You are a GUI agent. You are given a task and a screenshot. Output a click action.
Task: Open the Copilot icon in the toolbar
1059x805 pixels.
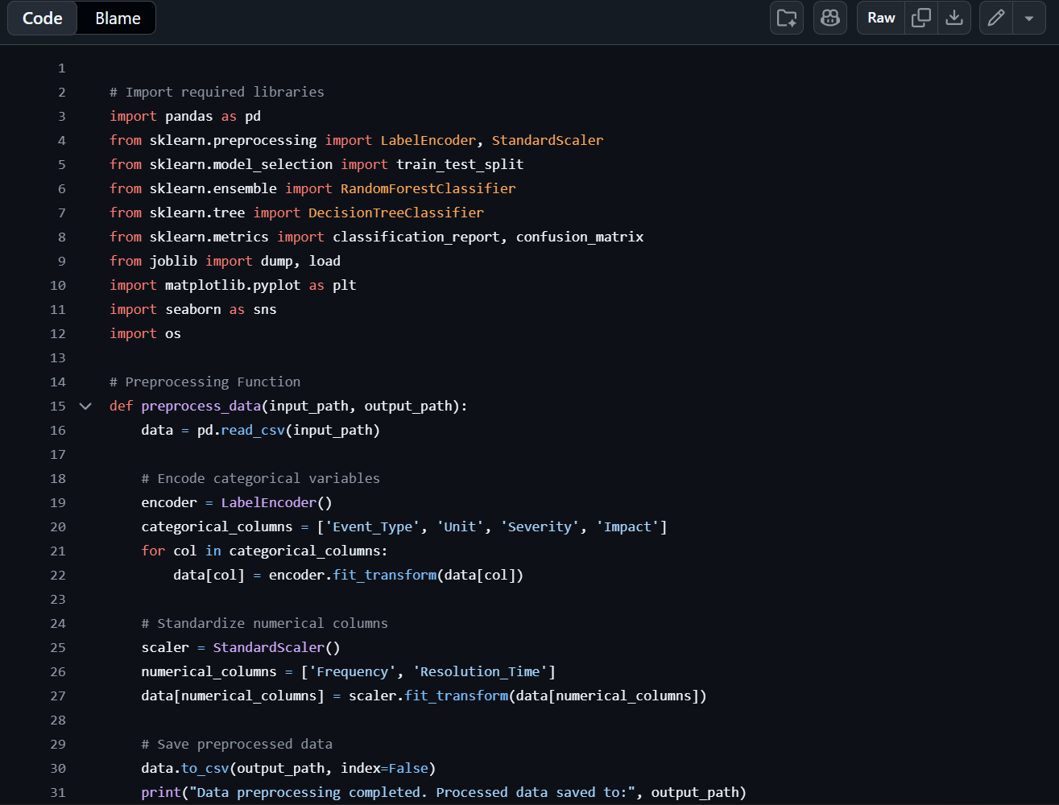coord(830,18)
